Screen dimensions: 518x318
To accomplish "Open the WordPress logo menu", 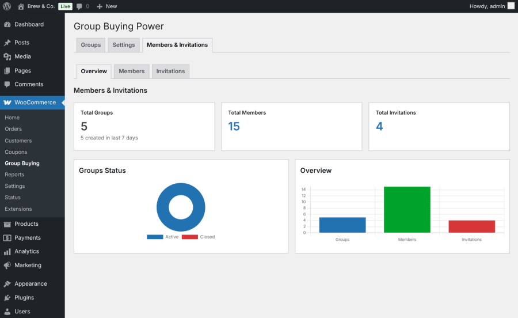I will 7,6.
